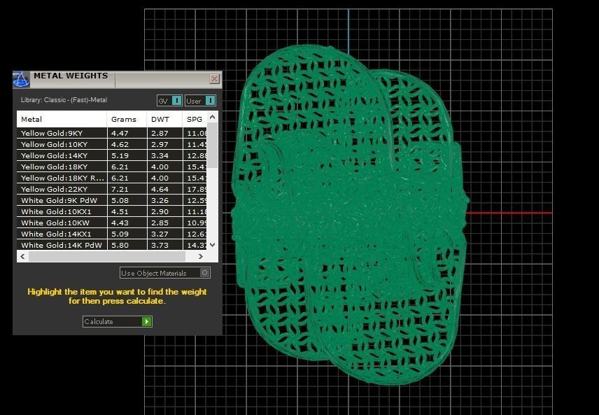Select the White Gold:9K PdW row

coord(112,200)
